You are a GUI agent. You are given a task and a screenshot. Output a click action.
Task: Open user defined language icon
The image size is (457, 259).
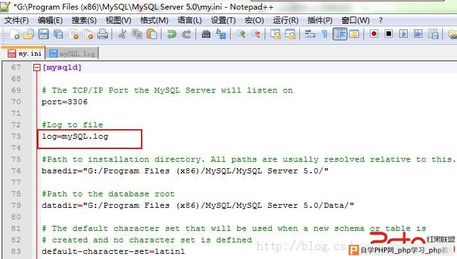point(354,35)
